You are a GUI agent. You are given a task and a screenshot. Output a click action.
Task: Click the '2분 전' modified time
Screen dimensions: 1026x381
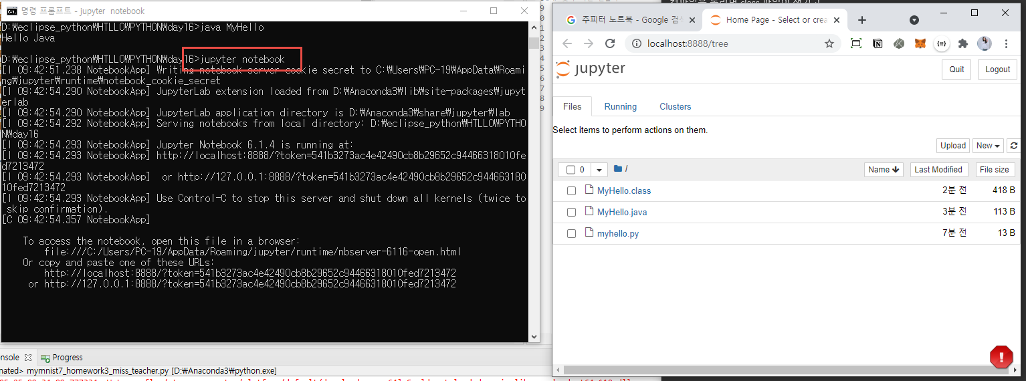click(x=954, y=190)
